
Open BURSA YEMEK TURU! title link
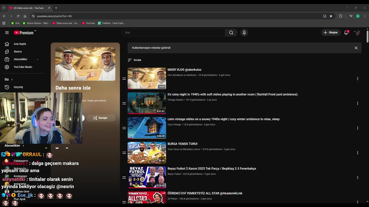[182, 144]
